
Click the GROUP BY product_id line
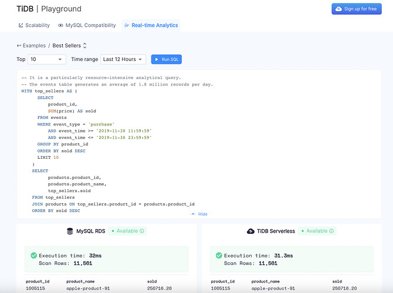[x=63, y=144]
